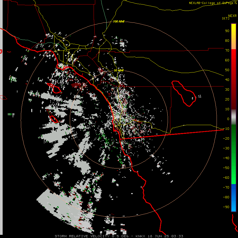Select the "90" value on the velocity scale
Screen dimensions: 238x238
point(227,31)
